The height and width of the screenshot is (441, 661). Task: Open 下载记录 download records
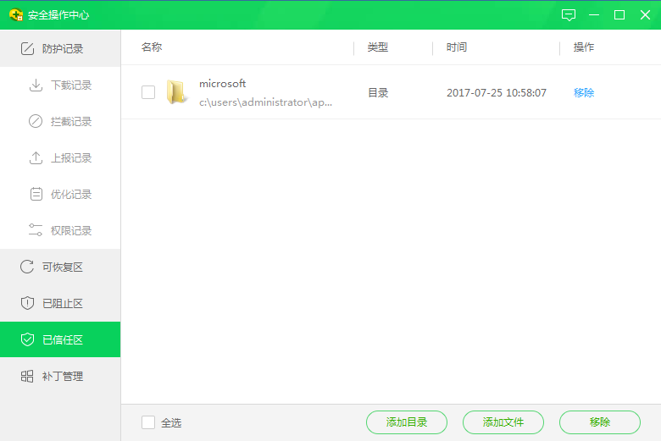pyautogui.click(x=60, y=85)
